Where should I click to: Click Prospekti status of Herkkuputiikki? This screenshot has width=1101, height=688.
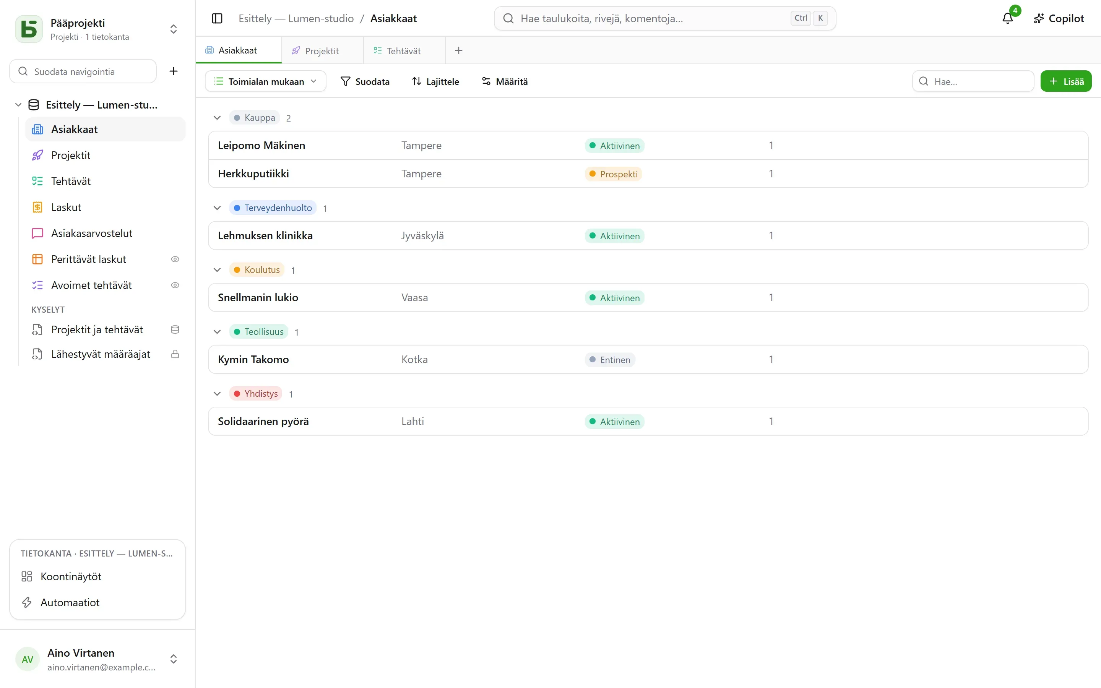[x=613, y=174]
